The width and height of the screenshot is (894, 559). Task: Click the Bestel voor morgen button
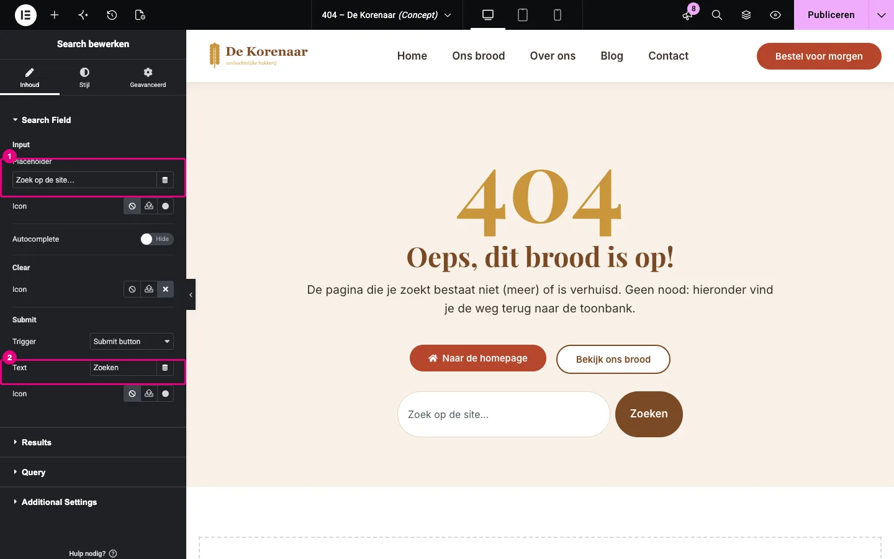pos(819,56)
